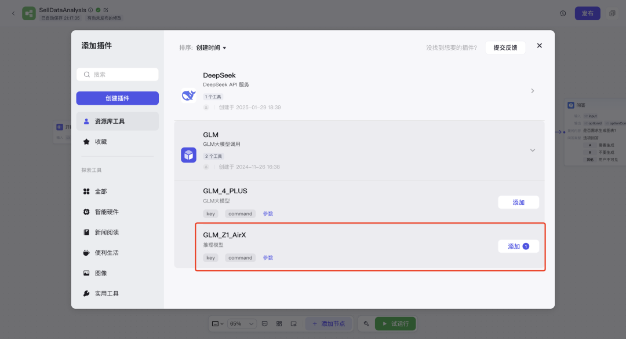Click the SellDataAnalysis title text
626x339 pixels.
click(63, 10)
